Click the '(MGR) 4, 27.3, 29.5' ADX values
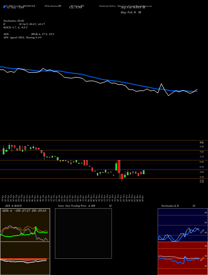The width and height of the screenshot is (208, 275). (x=42, y=34)
